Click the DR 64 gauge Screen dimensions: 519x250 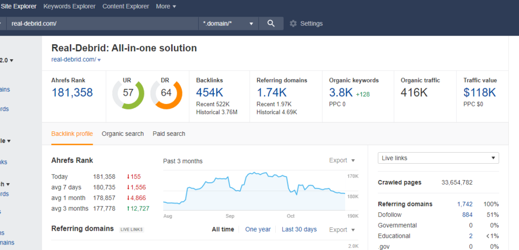[x=166, y=93]
